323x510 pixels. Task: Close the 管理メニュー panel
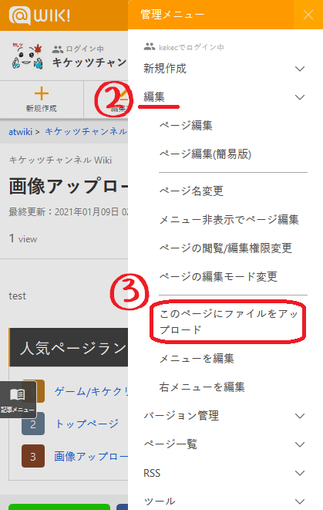(x=308, y=15)
